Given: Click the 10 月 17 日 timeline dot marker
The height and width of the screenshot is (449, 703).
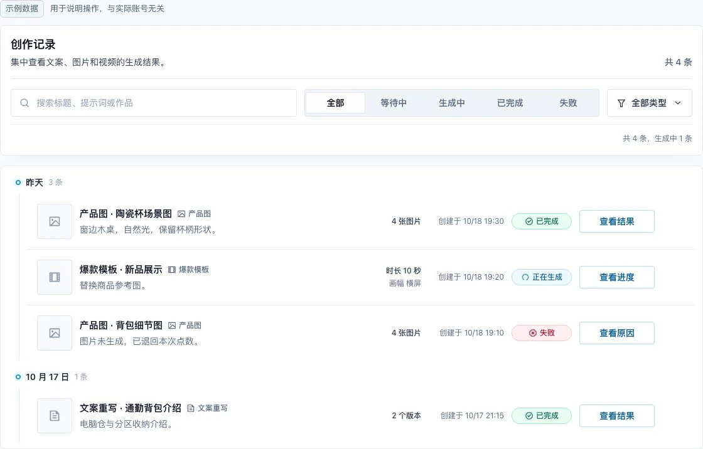Looking at the screenshot, I should pyautogui.click(x=18, y=377).
